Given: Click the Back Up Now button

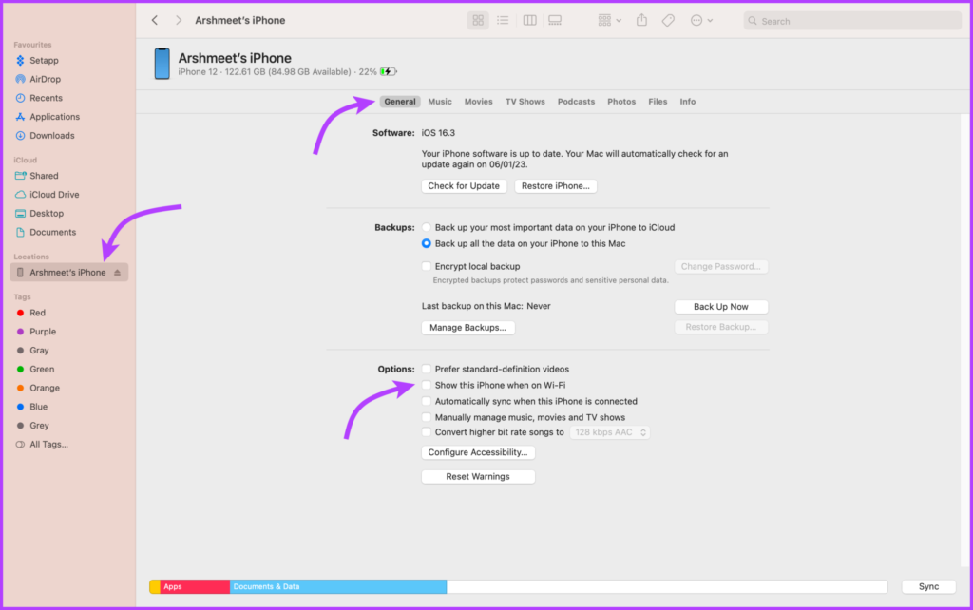Looking at the screenshot, I should [721, 307].
